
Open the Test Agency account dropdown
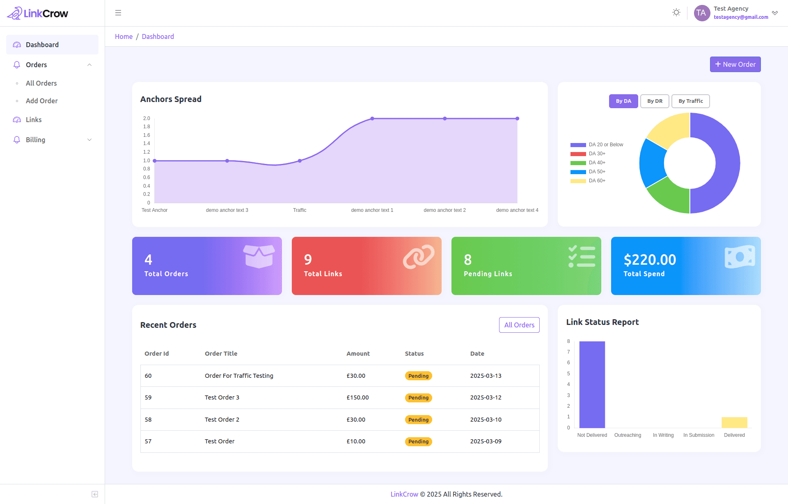tap(775, 13)
